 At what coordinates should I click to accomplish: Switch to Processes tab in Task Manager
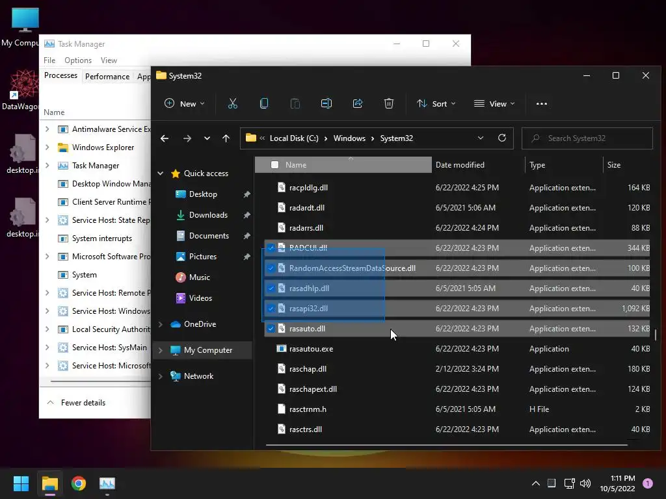60,75
